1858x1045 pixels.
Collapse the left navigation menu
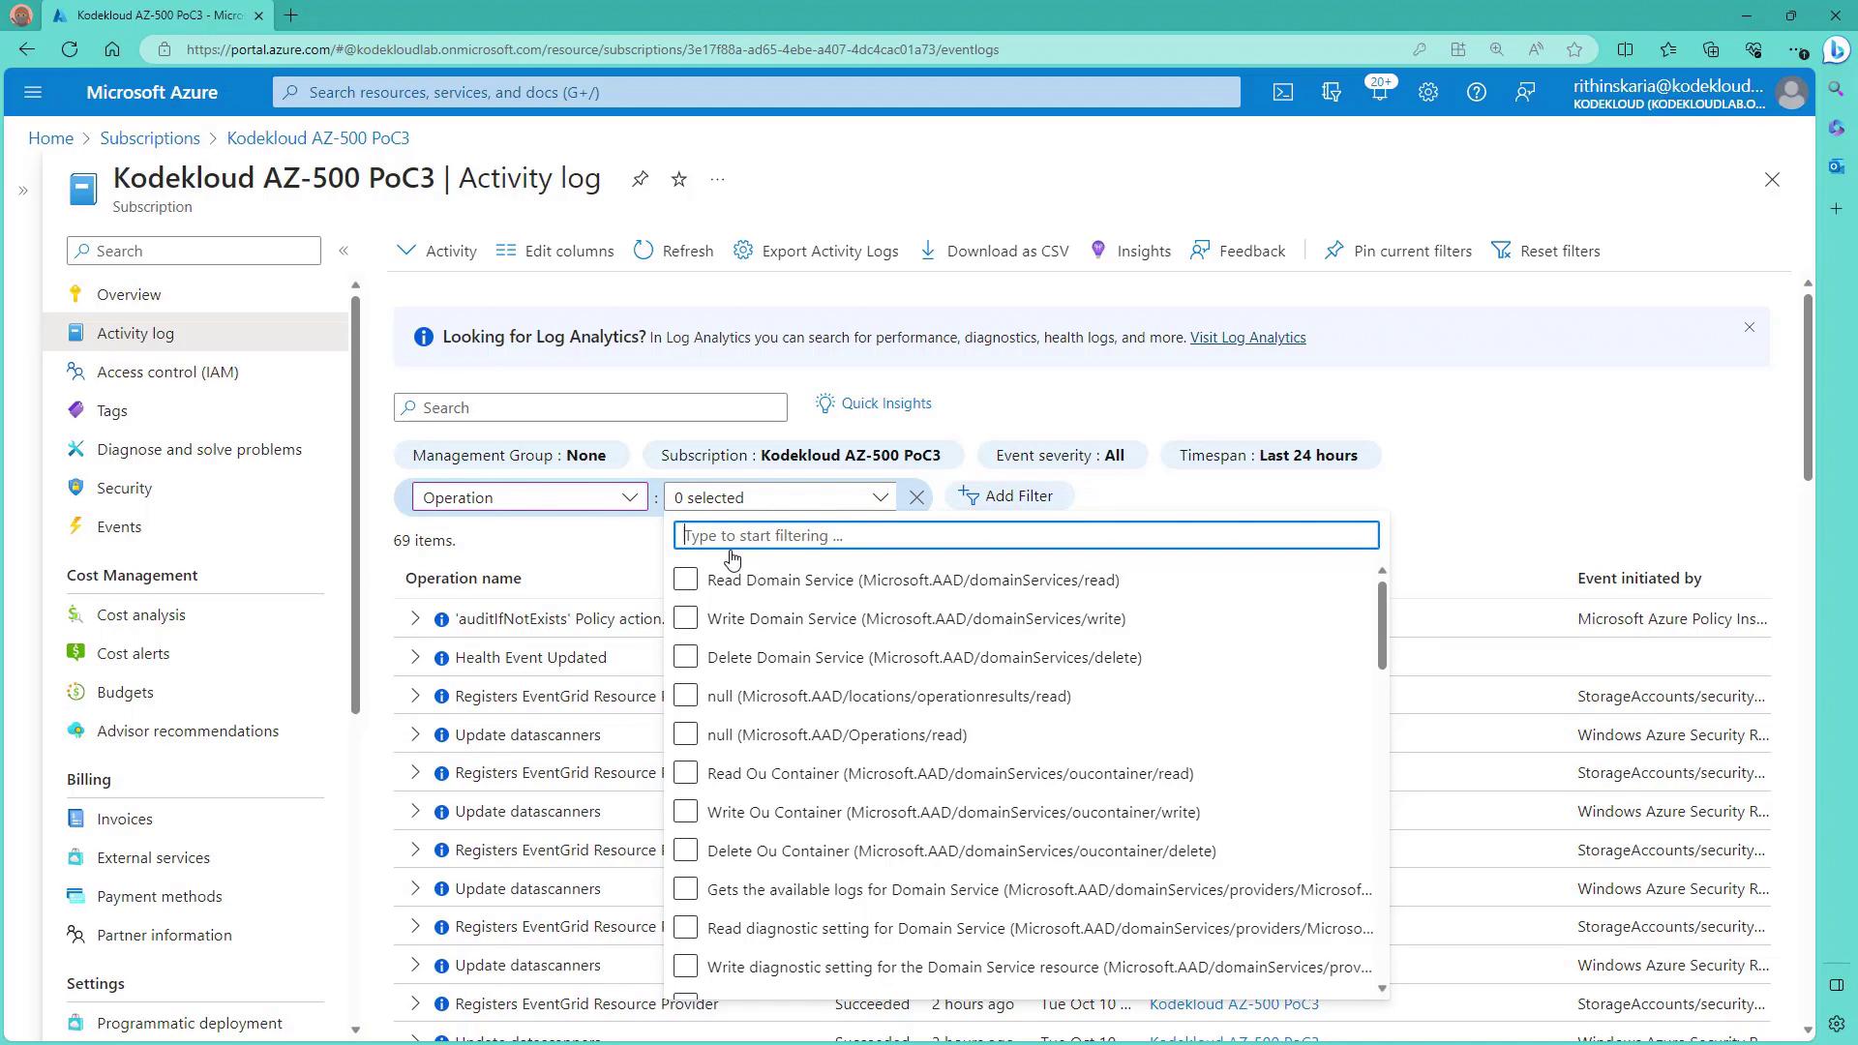click(x=344, y=251)
